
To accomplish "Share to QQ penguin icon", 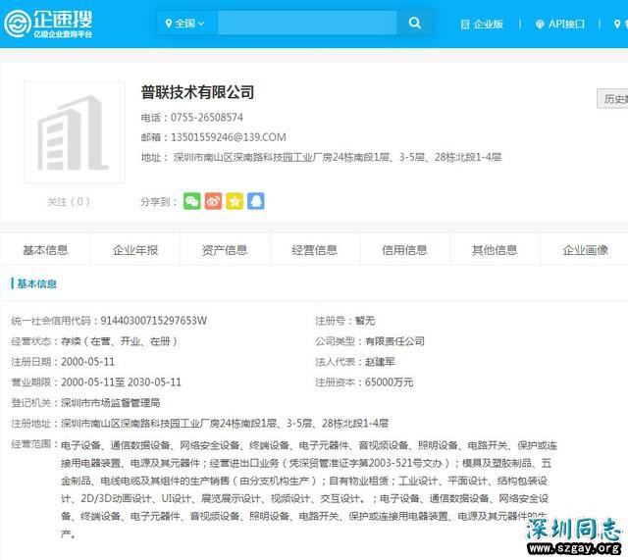I will pyautogui.click(x=256, y=201).
